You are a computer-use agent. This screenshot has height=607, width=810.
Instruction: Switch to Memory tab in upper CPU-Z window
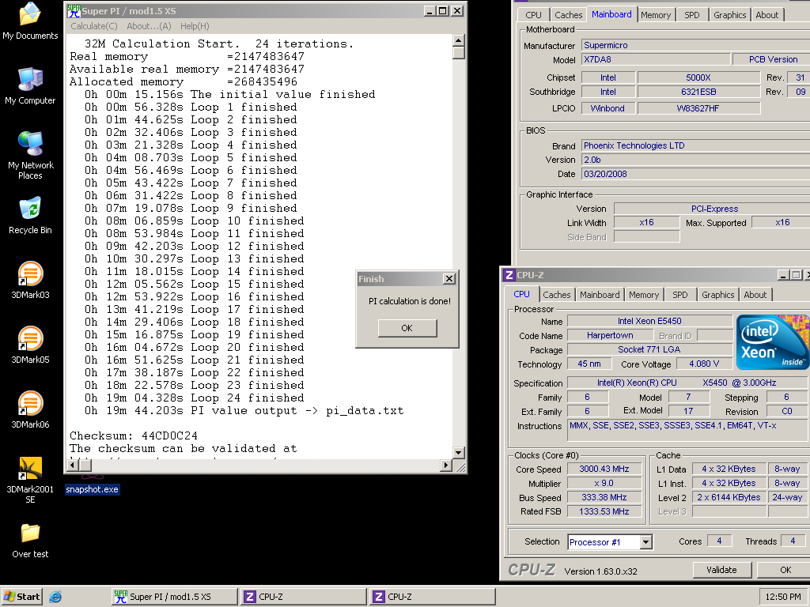pos(656,15)
